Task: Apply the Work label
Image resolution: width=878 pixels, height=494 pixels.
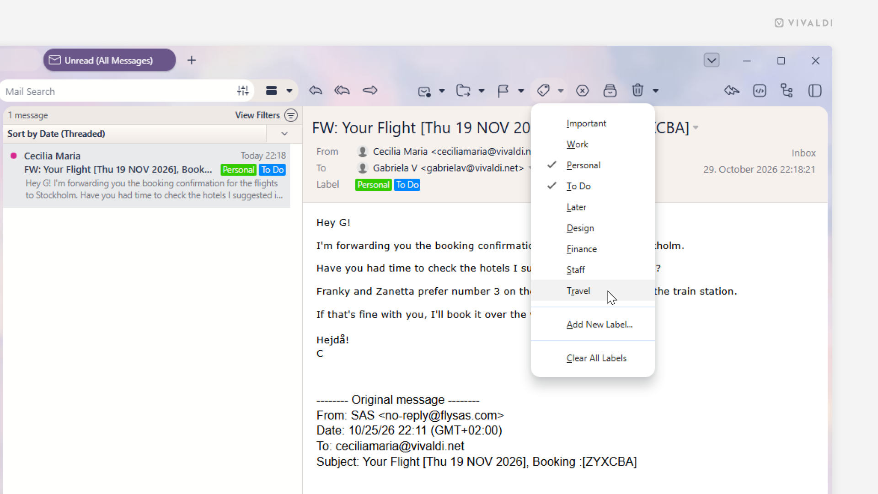Action: (x=593, y=144)
